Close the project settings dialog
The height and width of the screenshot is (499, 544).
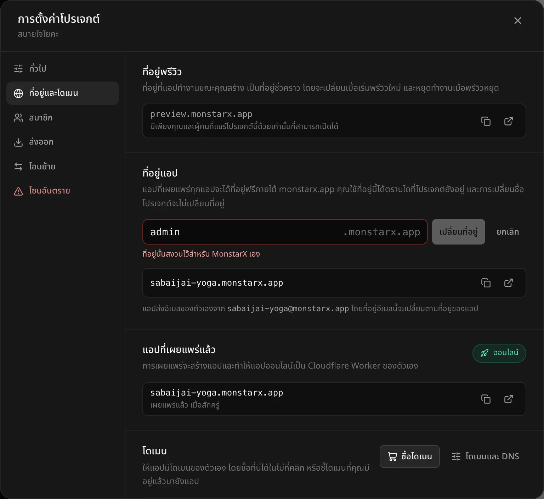point(518,21)
